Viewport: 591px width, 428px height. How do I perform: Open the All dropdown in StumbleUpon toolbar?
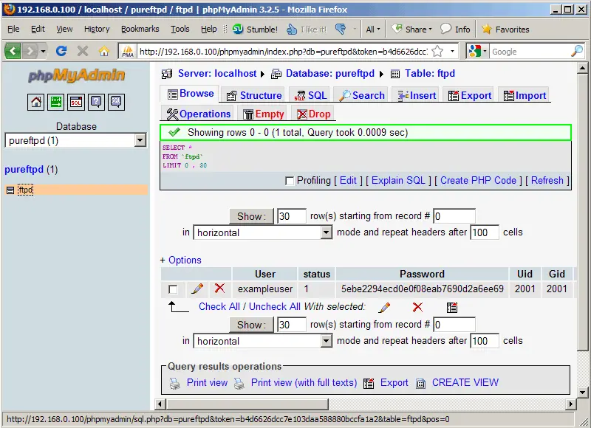click(x=373, y=29)
